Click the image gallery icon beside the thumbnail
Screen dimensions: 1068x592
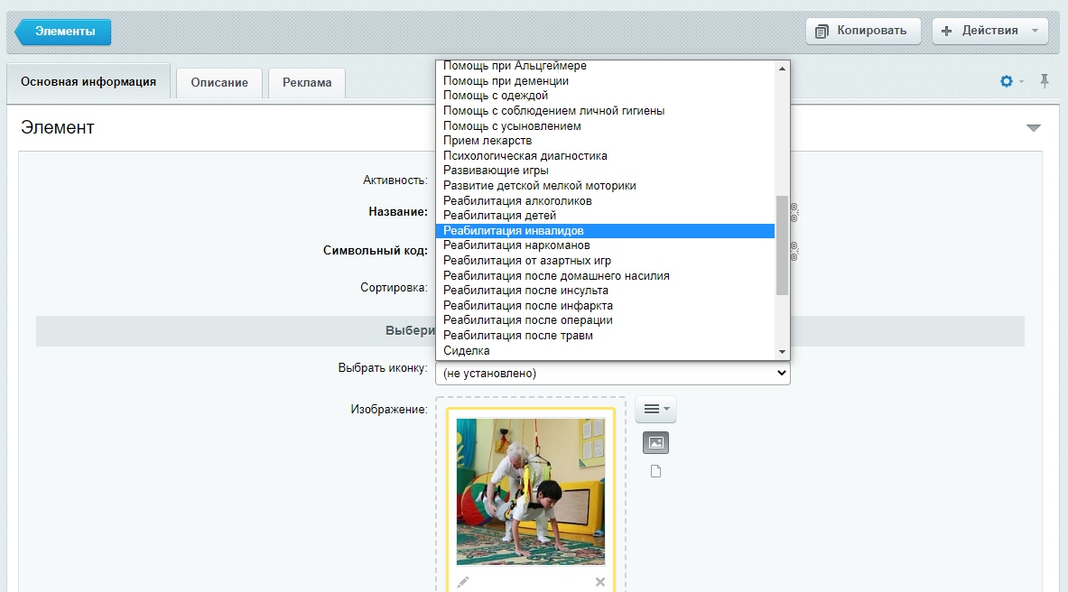(x=656, y=443)
